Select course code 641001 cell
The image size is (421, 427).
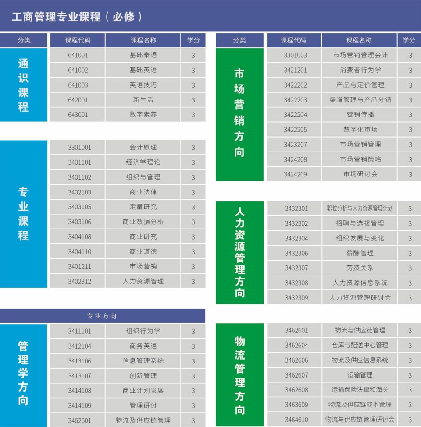(x=78, y=55)
